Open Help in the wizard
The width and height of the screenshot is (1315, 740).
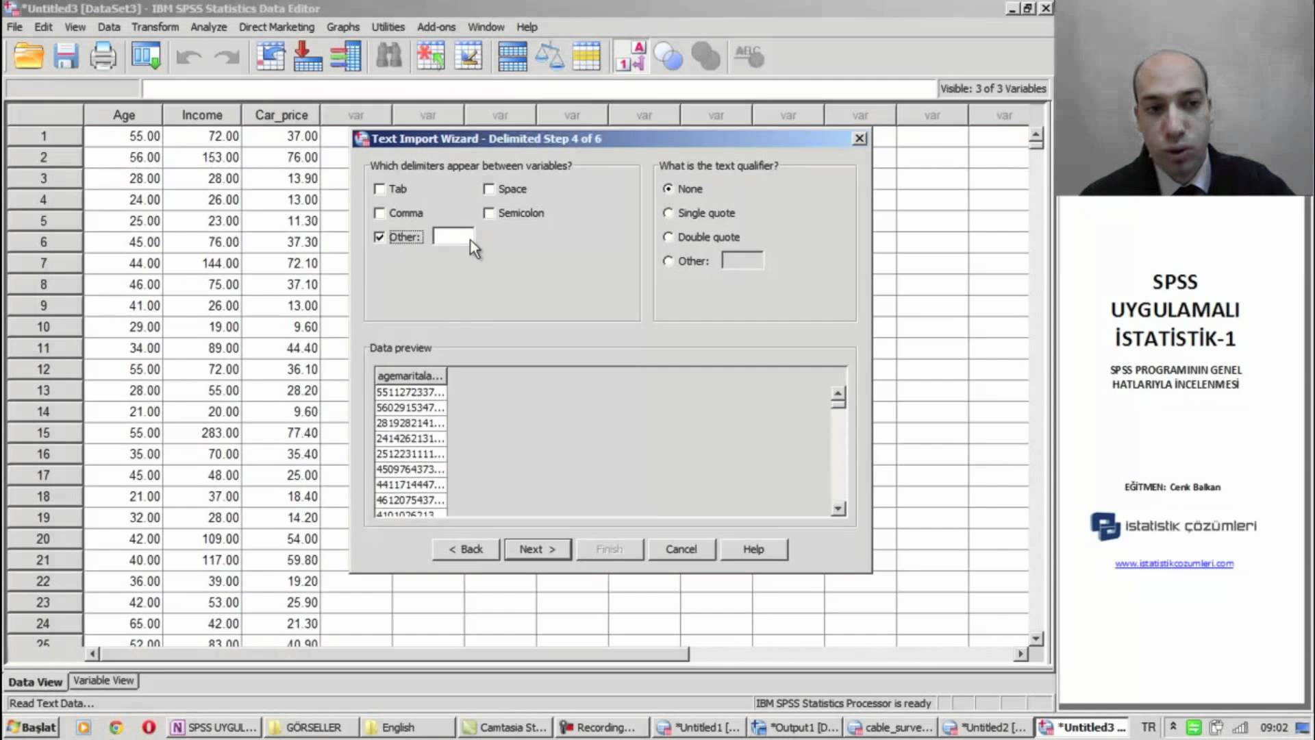coord(753,549)
